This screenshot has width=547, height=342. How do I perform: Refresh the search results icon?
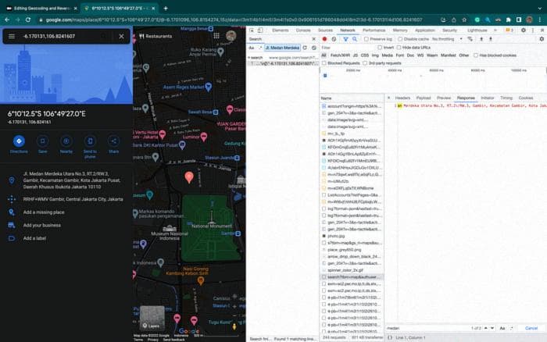click(x=305, y=48)
